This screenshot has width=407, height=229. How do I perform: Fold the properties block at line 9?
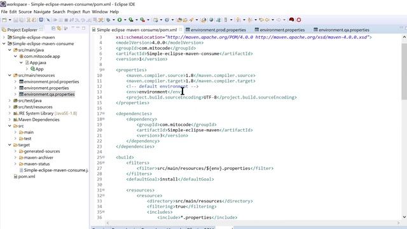[x=104, y=70]
